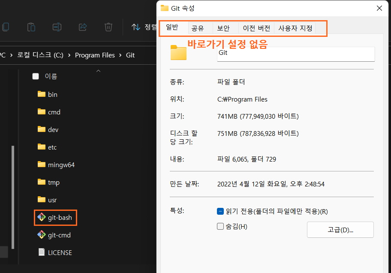
Task: Click the cmd folder icon
Action: 42,111
